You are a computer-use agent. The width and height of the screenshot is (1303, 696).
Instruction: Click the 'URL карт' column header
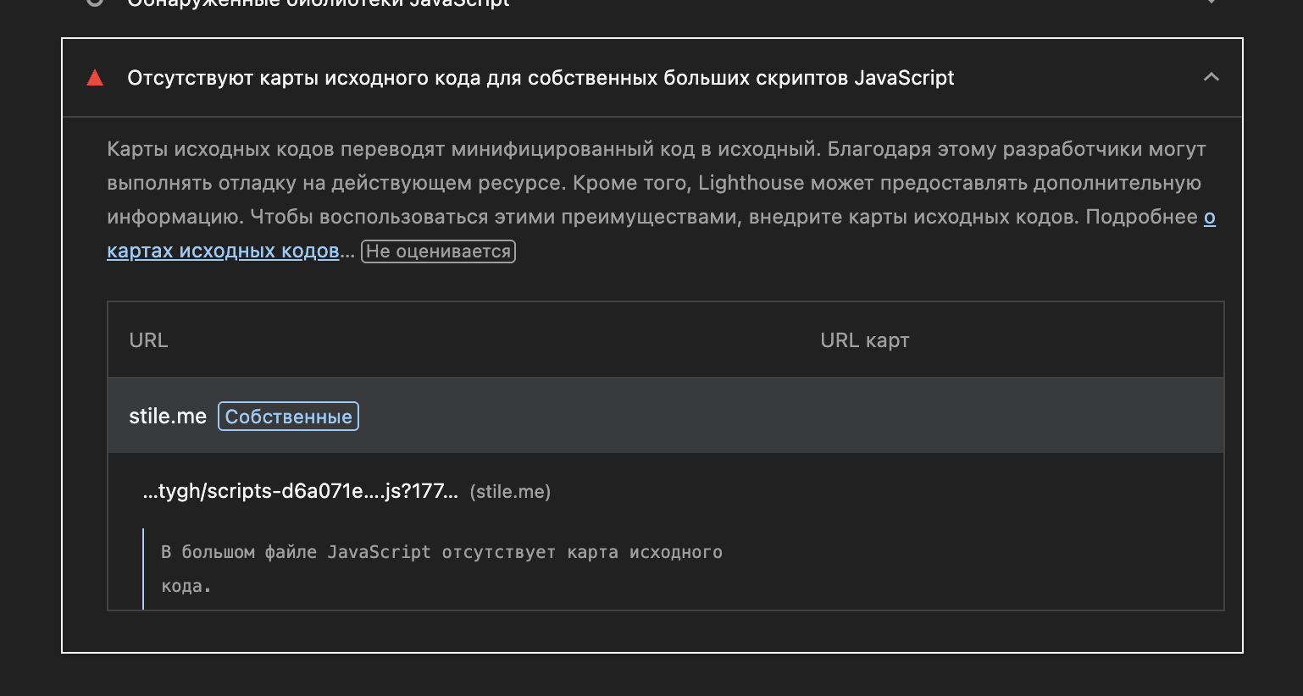864,340
